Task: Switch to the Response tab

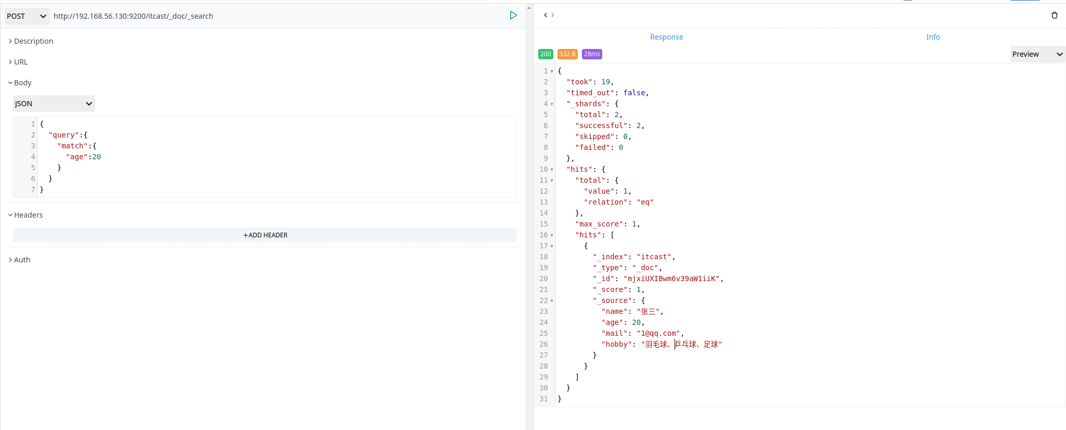Action: click(666, 37)
